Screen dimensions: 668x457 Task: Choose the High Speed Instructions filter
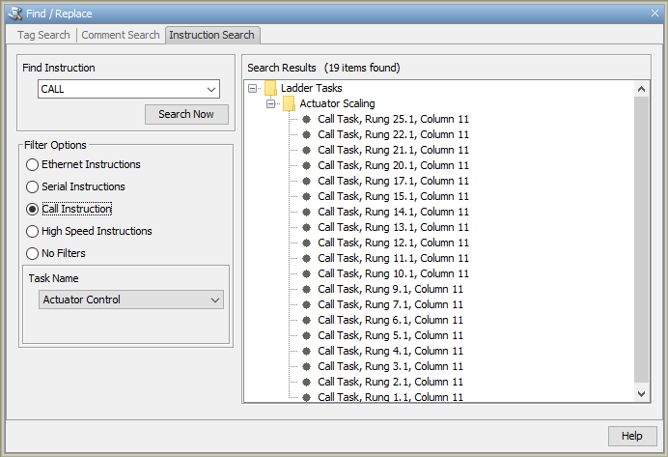(33, 232)
